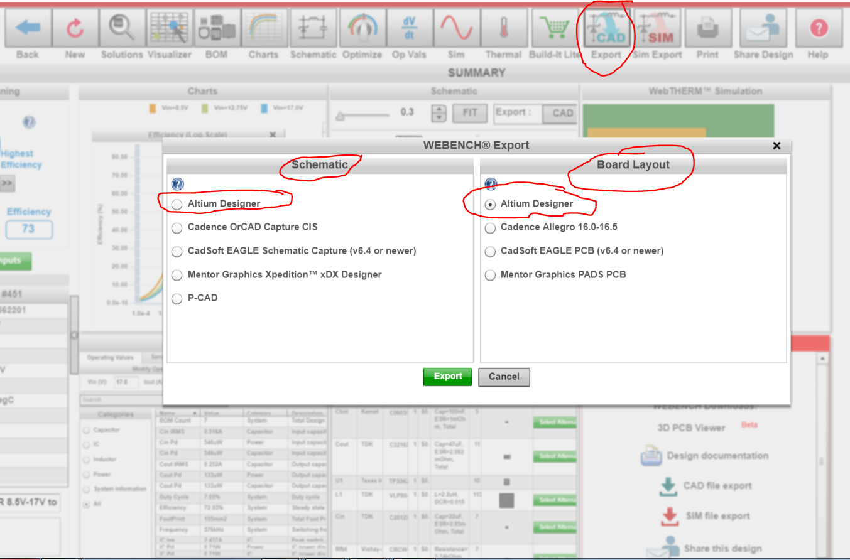Screen dimensions: 850x560
Task: Open the Visualizer tool
Action: (170, 28)
